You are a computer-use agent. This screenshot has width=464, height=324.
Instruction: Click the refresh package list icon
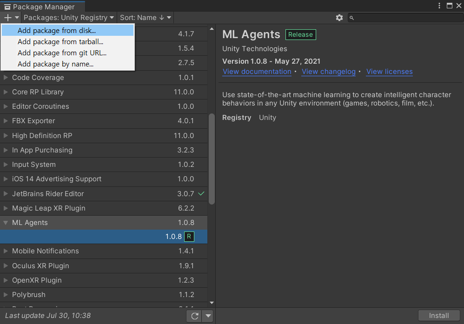pos(194,316)
